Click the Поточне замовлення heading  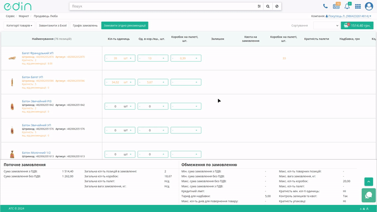point(25,164)
